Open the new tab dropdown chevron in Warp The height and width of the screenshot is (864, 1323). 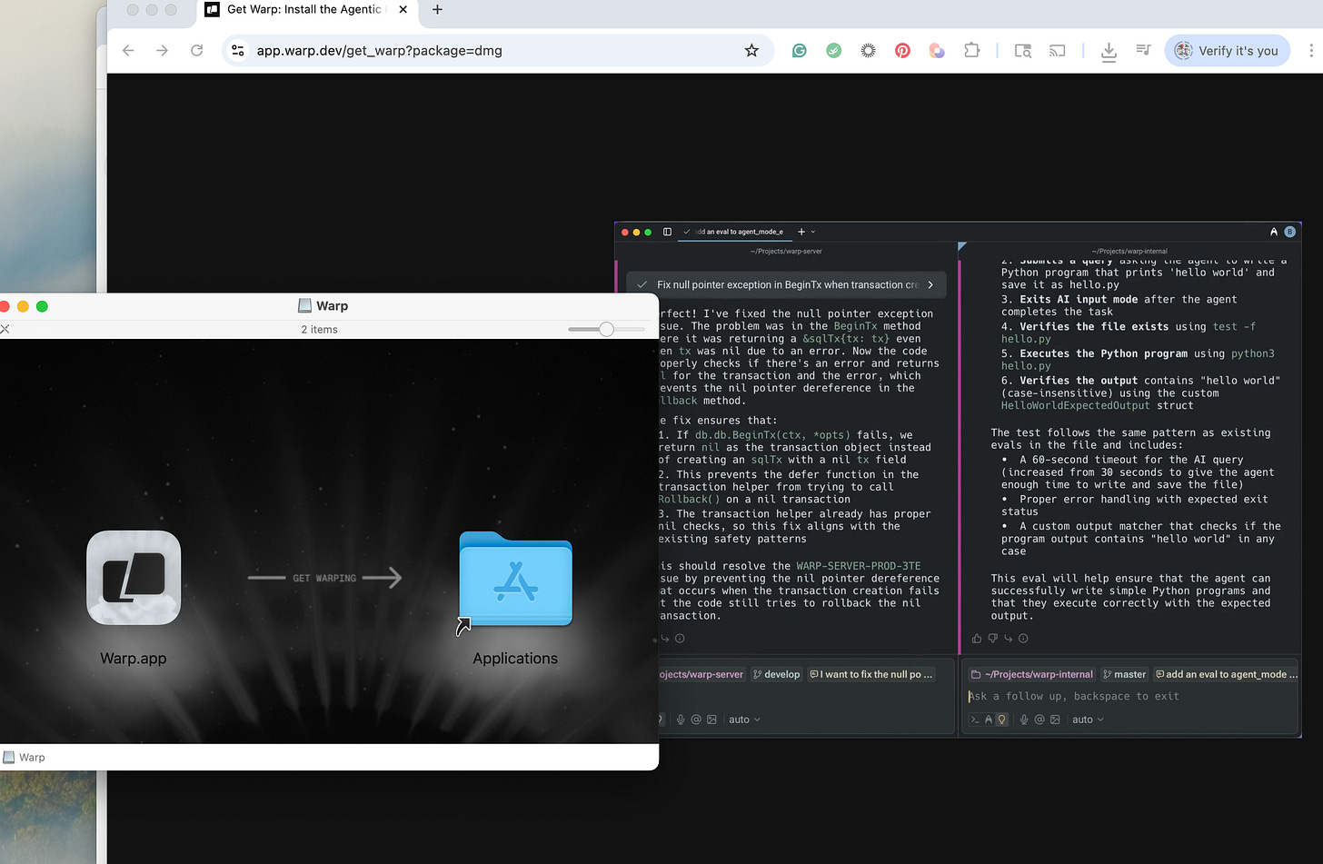pos(812,232)
